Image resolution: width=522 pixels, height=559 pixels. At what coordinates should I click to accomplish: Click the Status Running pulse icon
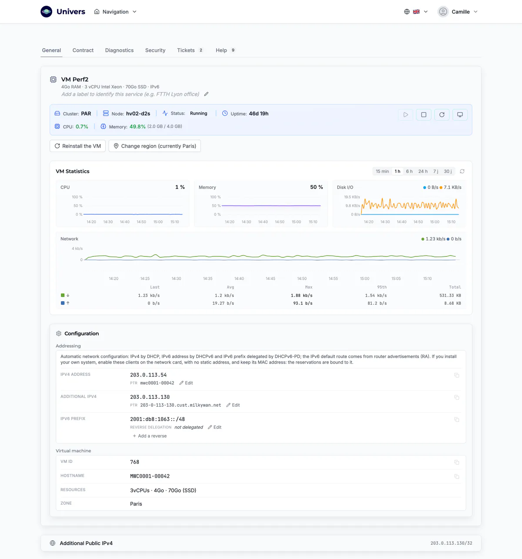pyautogui.click(x=165, y=114)
